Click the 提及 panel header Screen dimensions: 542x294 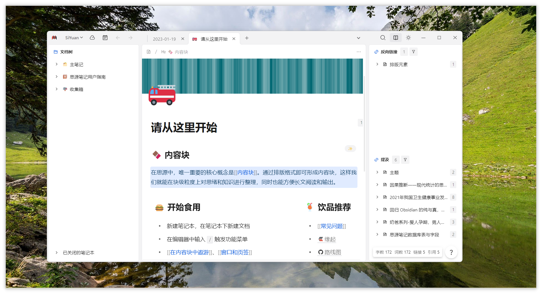(x=381, y=160)
